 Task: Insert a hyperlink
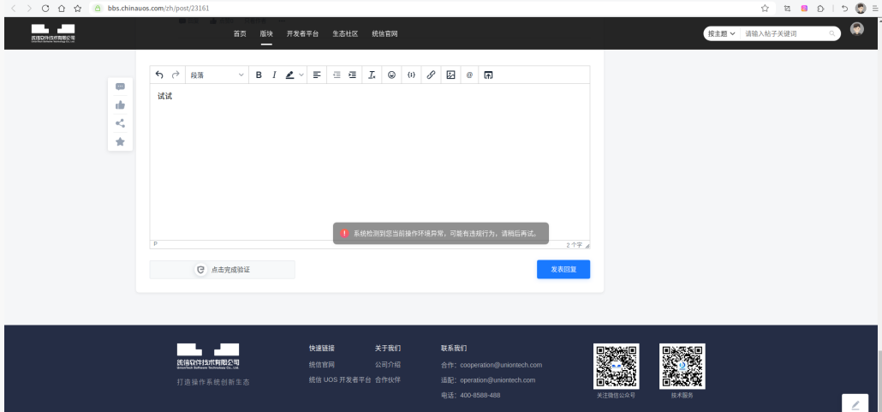tap(431, 75)
